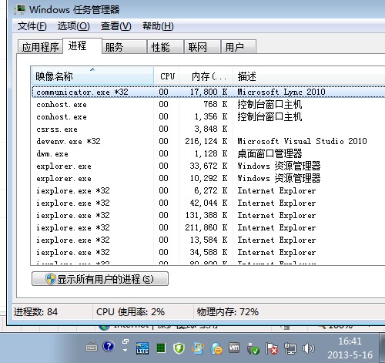The image size is (385, 363).
Task: Select iexplore.exe process using 6,272 K
Action: click(209, 190)
